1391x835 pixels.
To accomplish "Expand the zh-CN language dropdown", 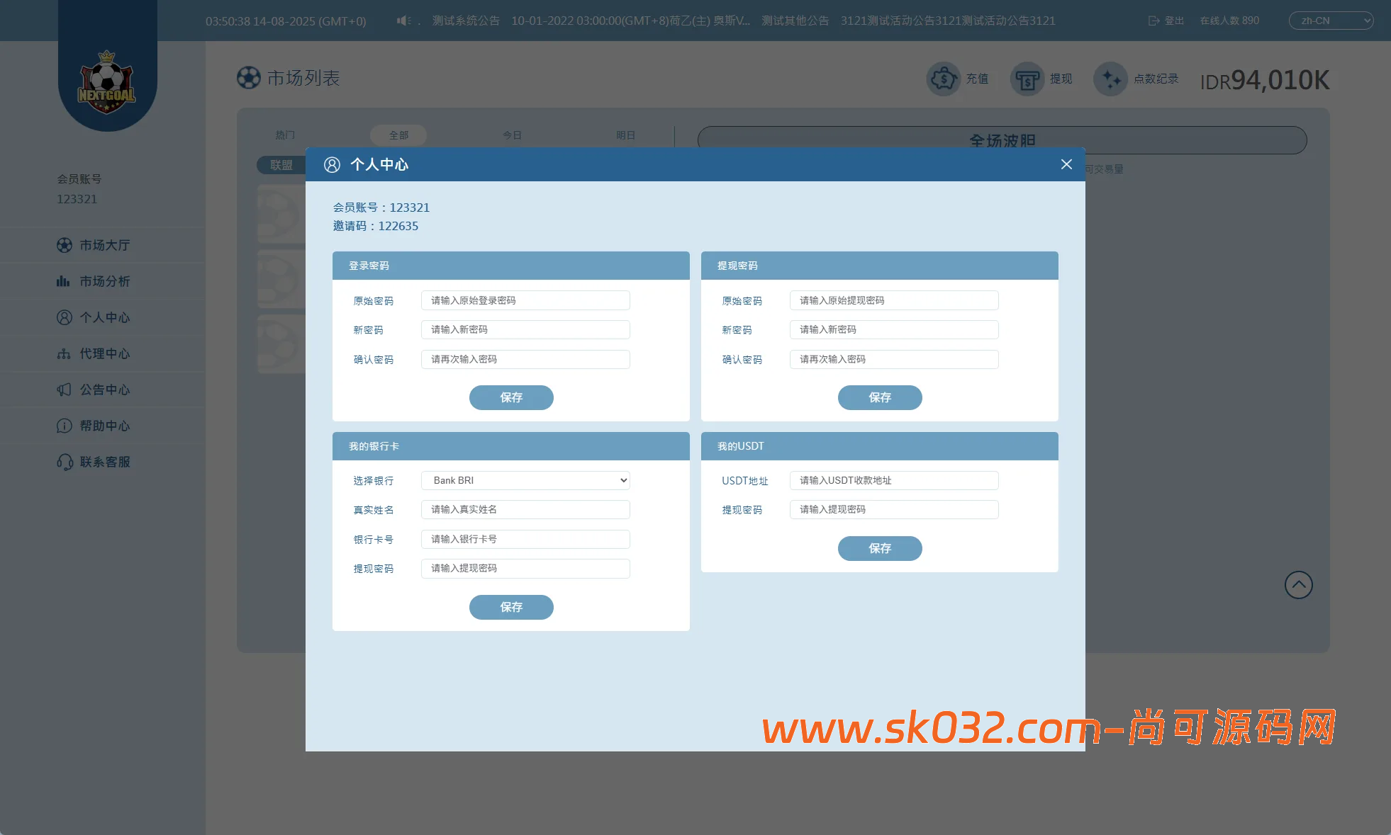I will [x=1330, y=21].
